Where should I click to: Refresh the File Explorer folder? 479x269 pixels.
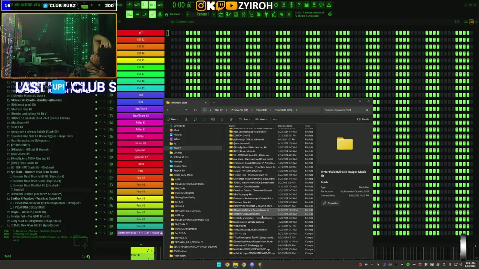click(195, 110)
